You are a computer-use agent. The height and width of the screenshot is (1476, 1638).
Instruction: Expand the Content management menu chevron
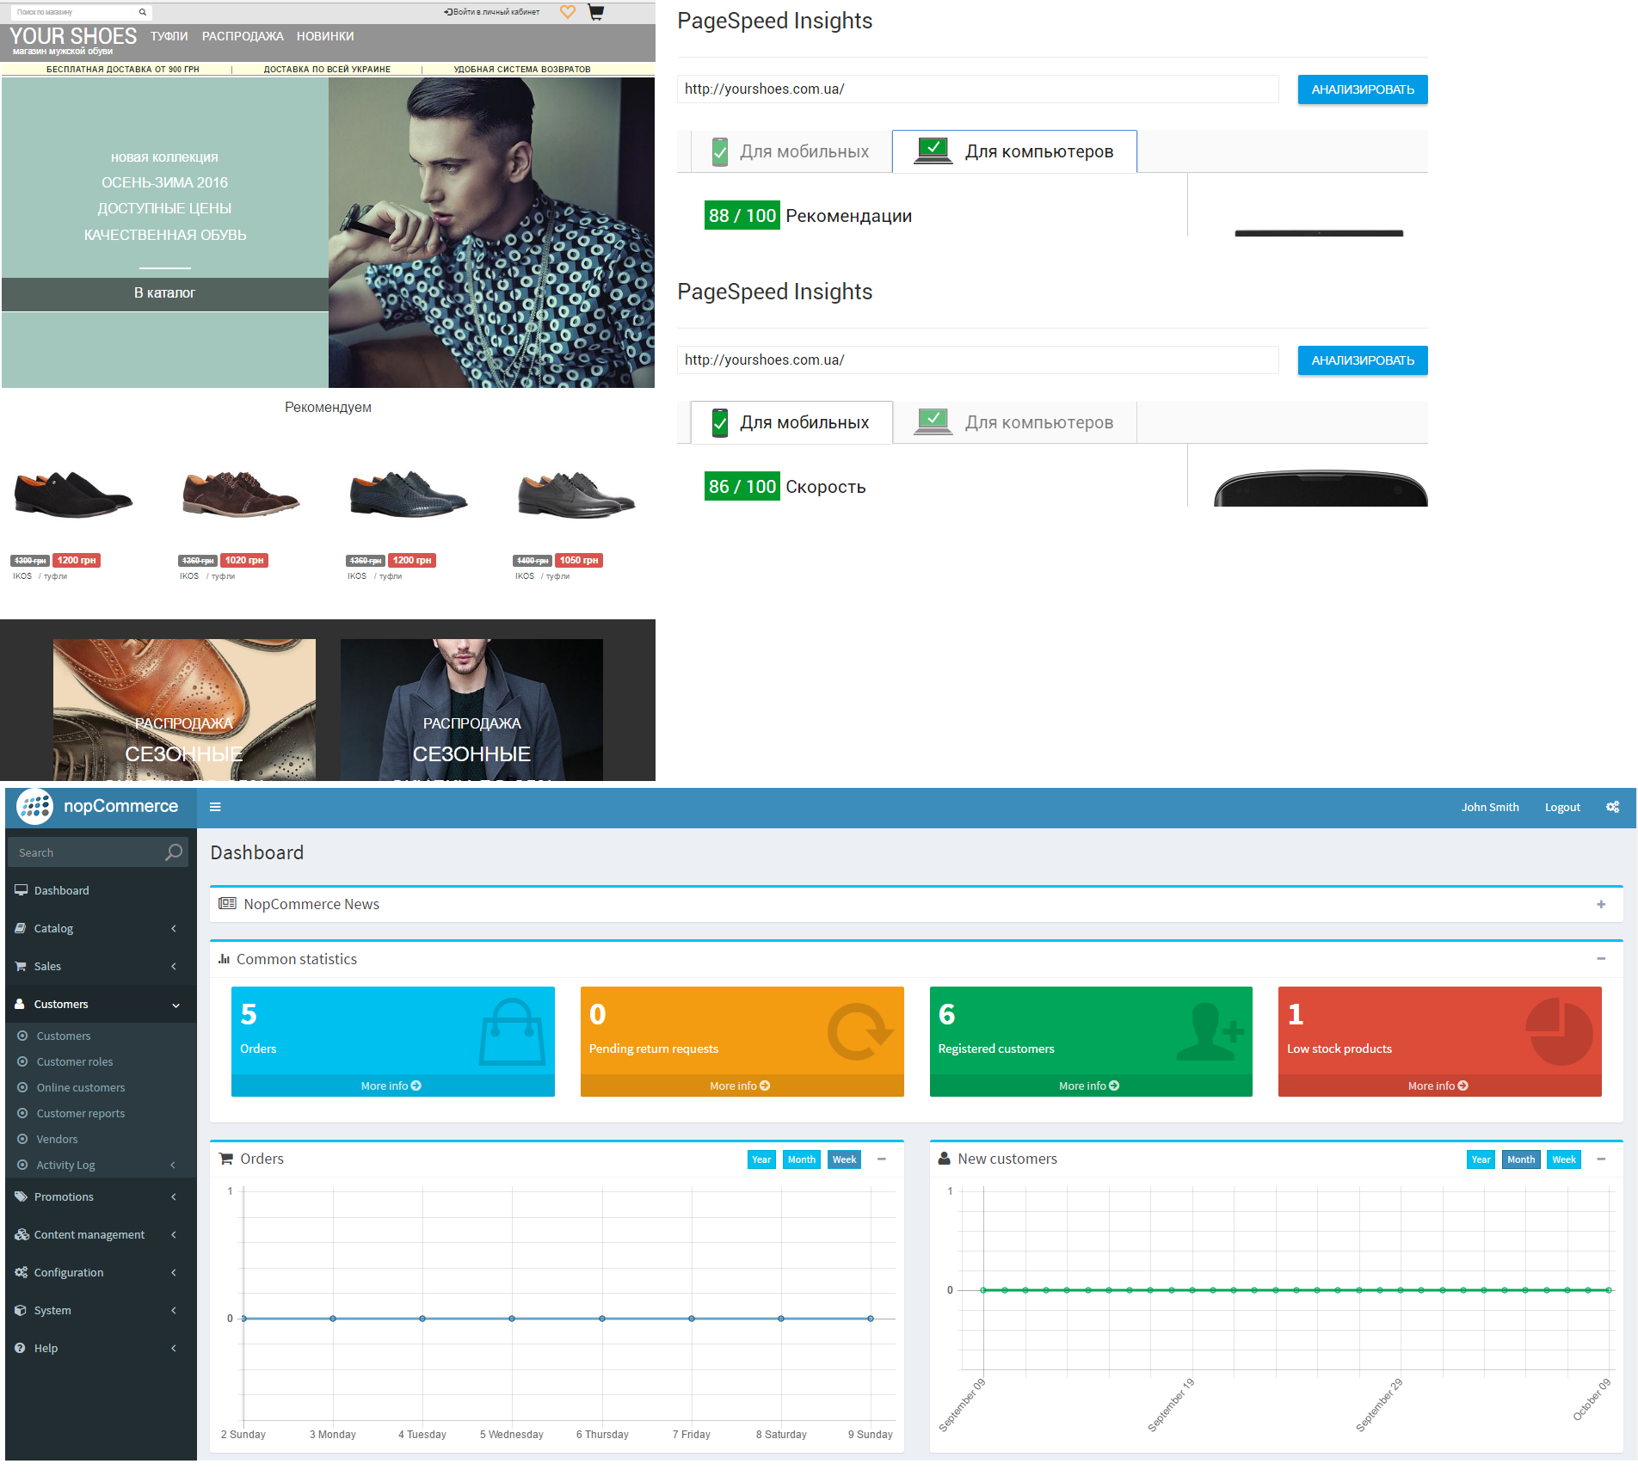tap(174, 1234)
